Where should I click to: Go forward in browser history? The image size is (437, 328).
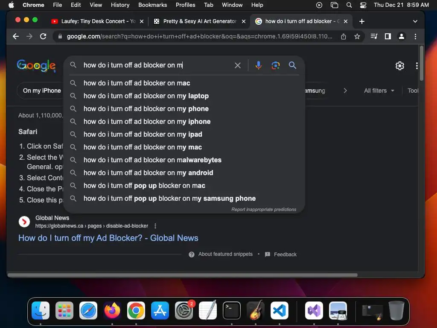tap(29, 36)
